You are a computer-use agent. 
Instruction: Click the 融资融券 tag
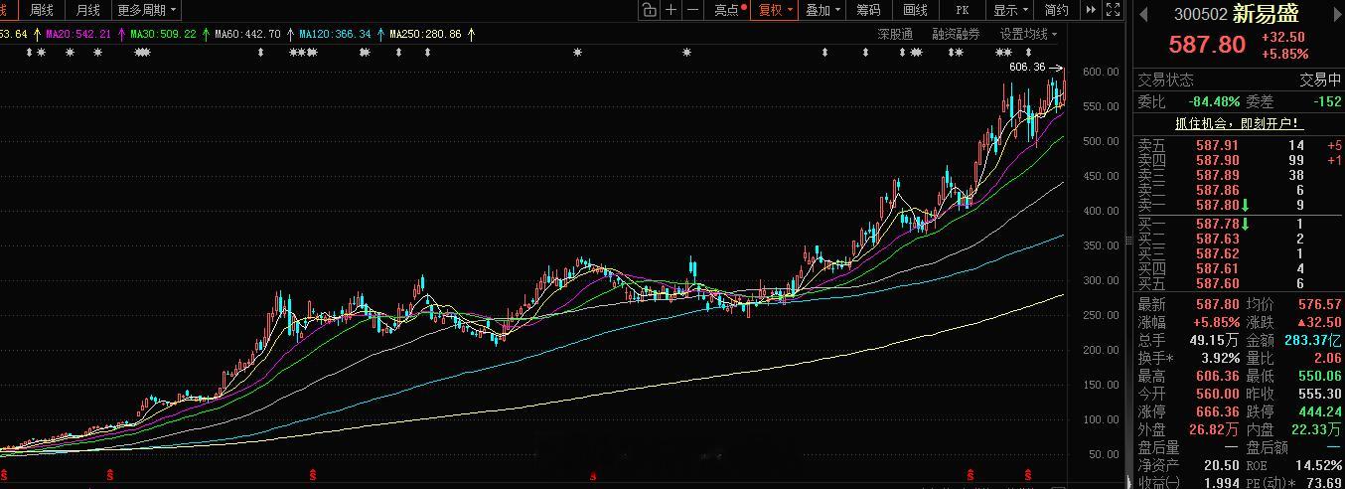956,34
